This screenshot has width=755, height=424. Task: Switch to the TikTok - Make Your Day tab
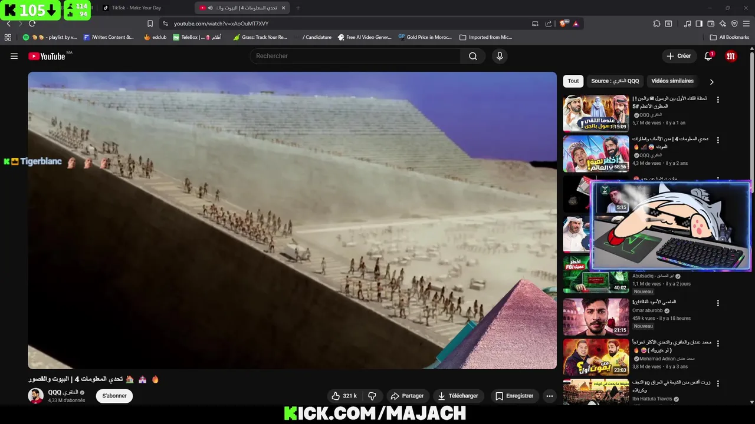(136, 8)
